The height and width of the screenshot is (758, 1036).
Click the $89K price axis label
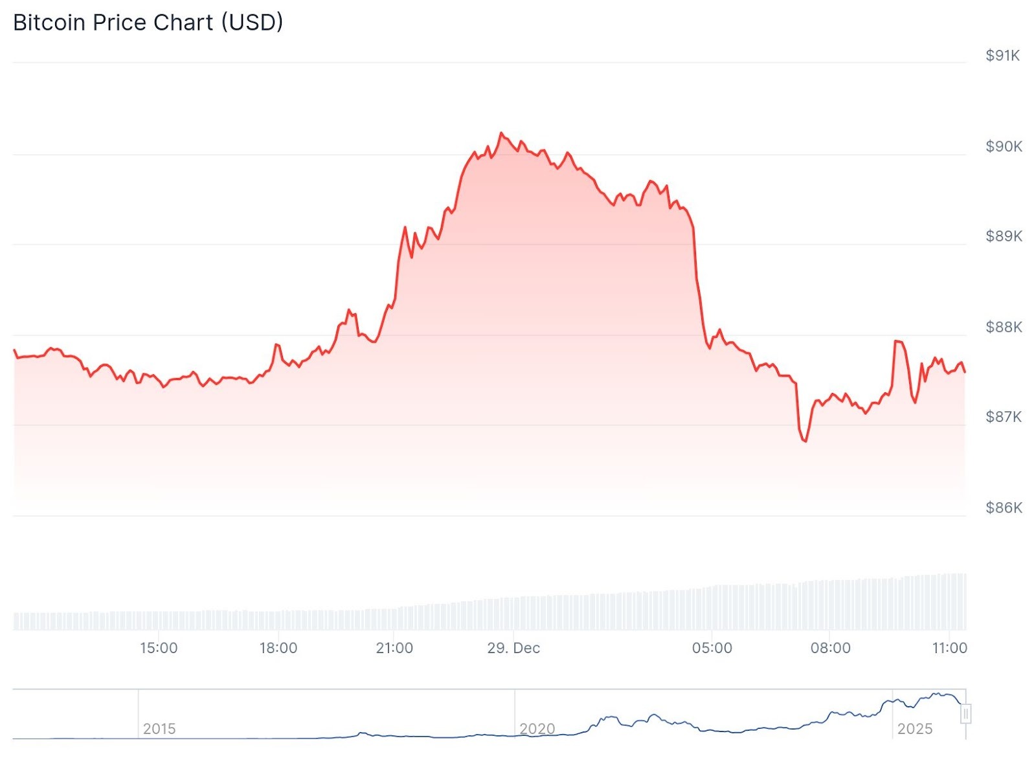click(x=1004, y=236)
